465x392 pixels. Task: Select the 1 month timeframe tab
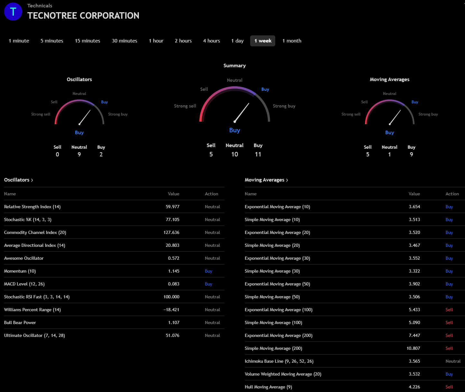[292, 41]
